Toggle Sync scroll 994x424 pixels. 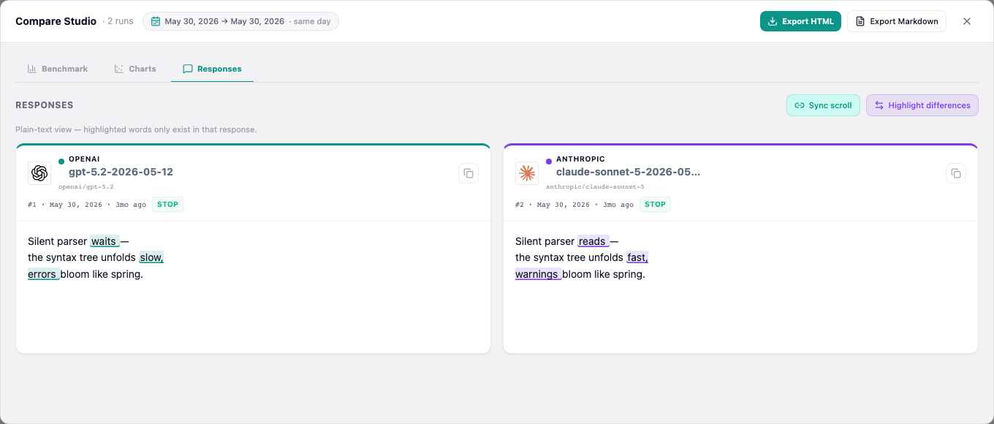point(823,105)
